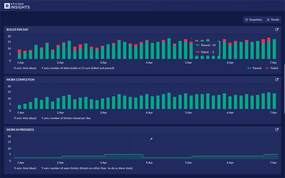Toggle the Passed series in chart legend
285x178 pixels.
(254, 68)
